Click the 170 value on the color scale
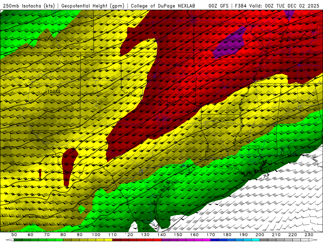The width and height of the screenshot is (323, 242). pyautogui.click(x=211, y=235)
